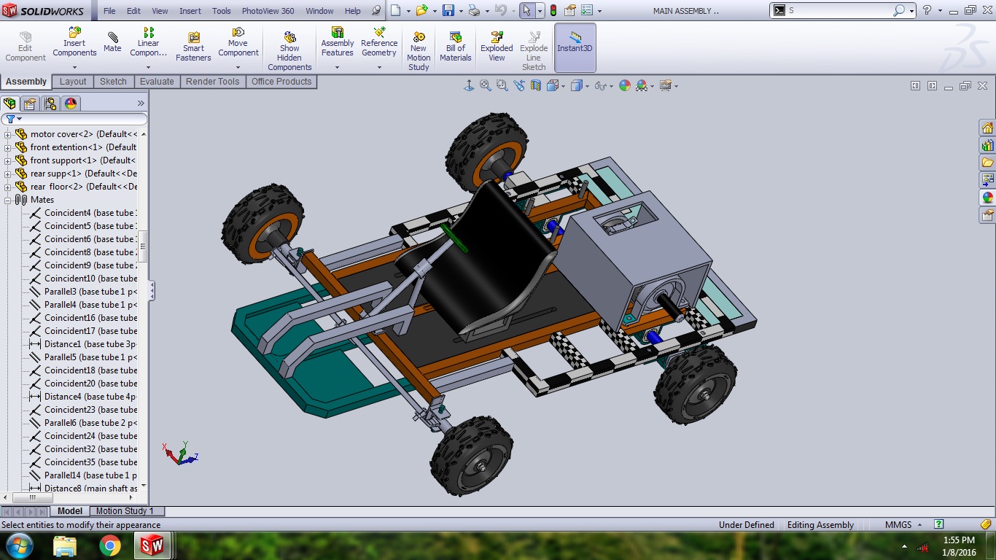Open the Windows Start button
The height and width of the screenshot is (560, 996).
pos(19,545)
